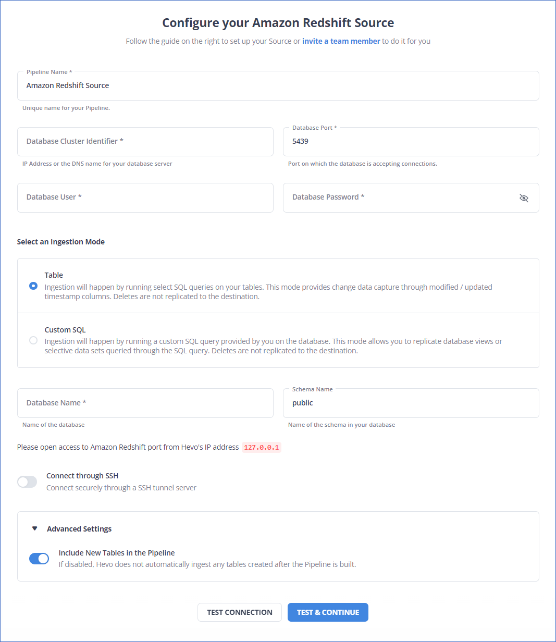
Task: Enable the Connect through SSH switch
Action: tap(27, 482)
